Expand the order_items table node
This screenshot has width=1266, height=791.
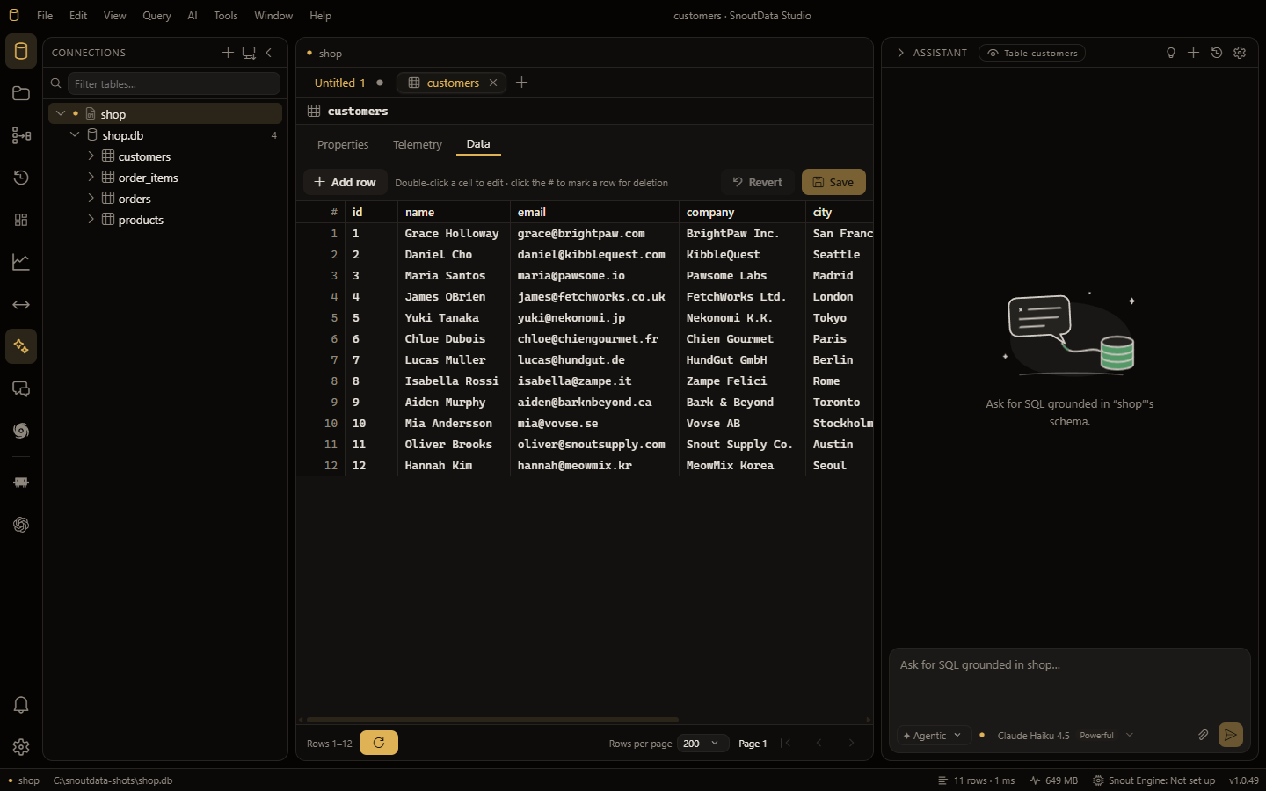coord(91,177)
